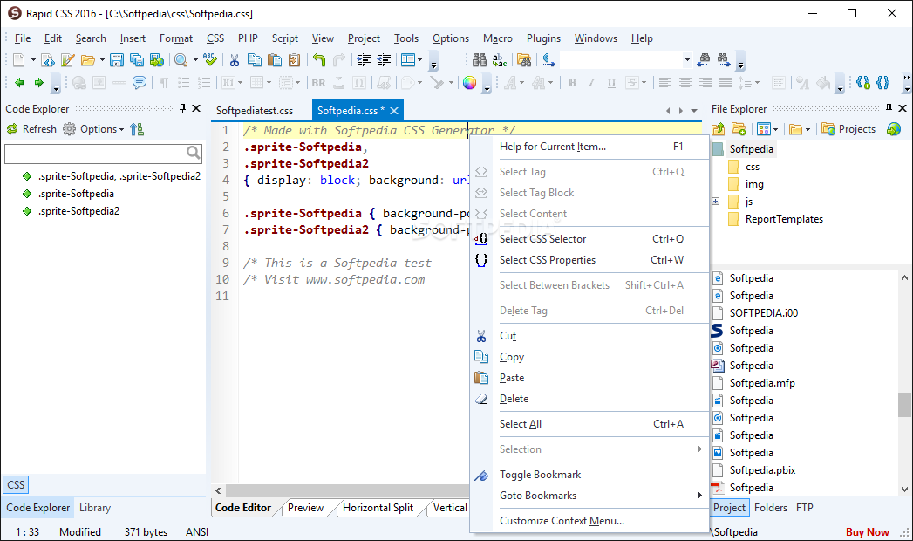Open the CSS menu
Image resolution: width=913 pixels, height=541 pixels.
pyautogui.click(x=215, y=38)
